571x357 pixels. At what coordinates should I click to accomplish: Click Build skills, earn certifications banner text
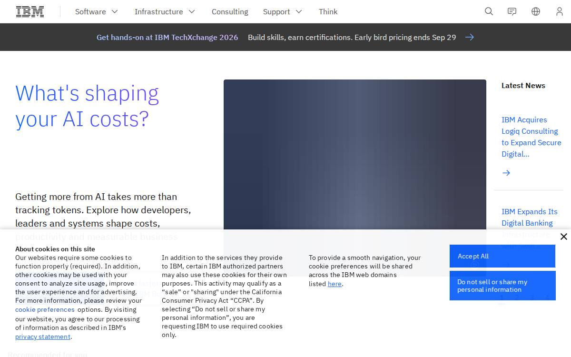pos(352,37)
